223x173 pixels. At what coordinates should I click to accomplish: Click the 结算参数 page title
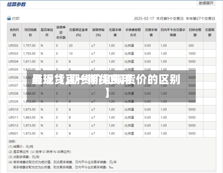coord(17,4)
